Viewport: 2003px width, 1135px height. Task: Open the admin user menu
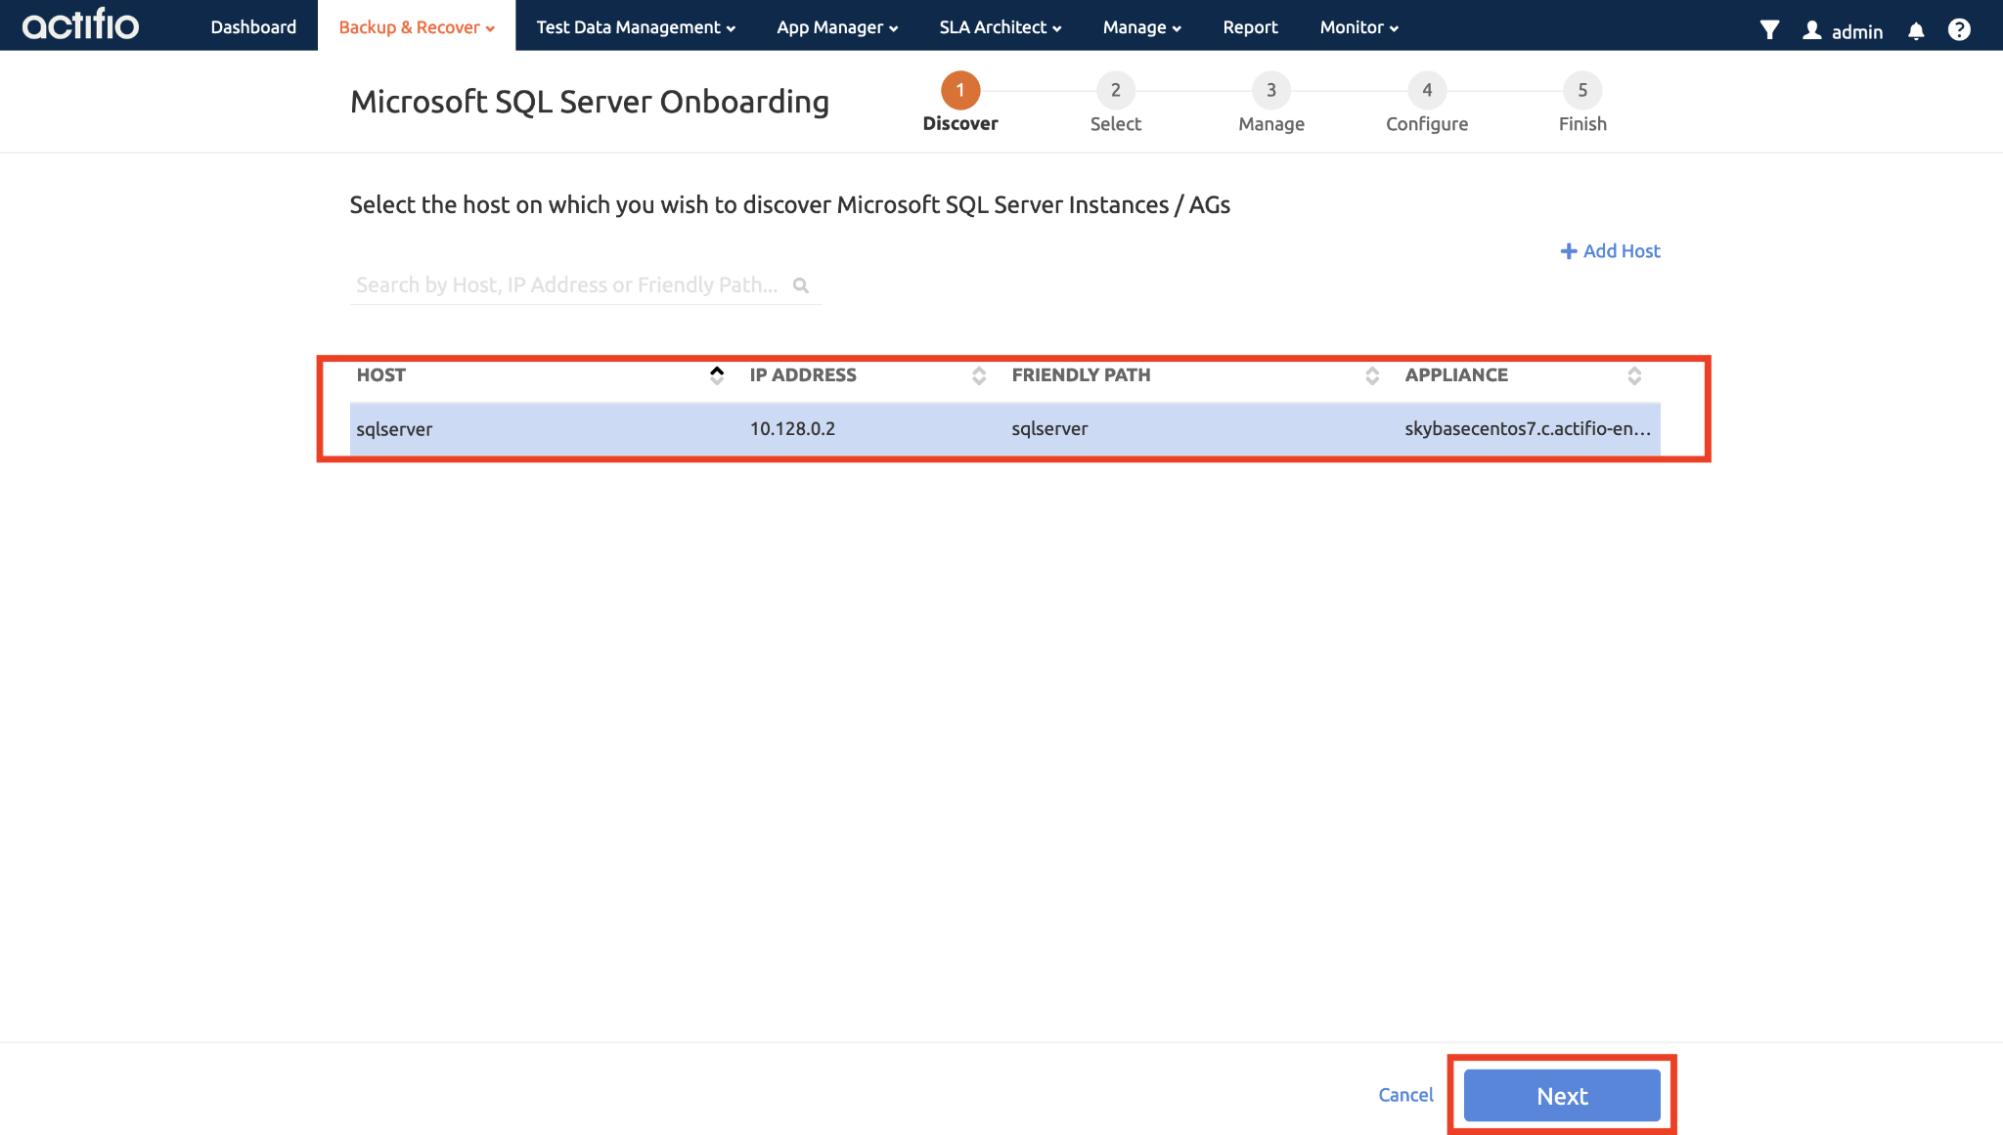coord(1843,30)
